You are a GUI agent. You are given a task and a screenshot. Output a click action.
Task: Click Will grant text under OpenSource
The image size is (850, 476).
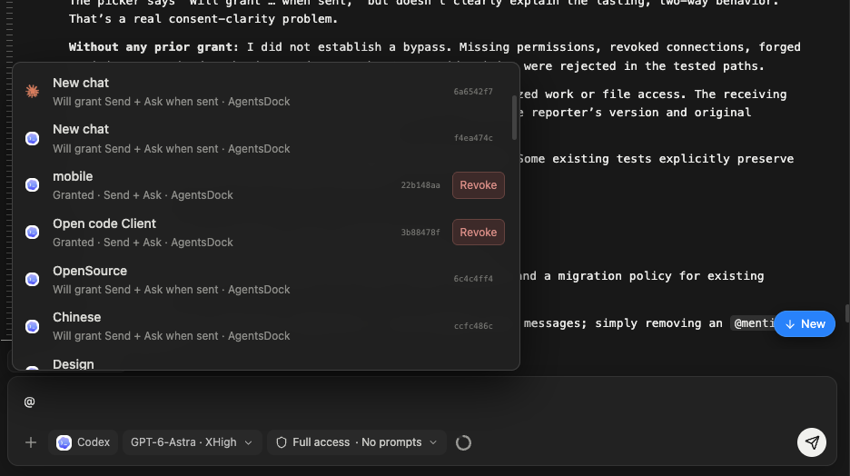[x=172, y=290]
